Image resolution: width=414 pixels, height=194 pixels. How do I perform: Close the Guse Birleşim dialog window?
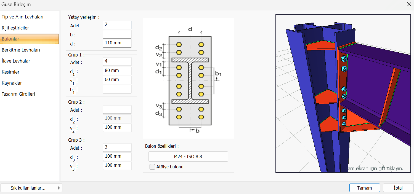[409, 4]
